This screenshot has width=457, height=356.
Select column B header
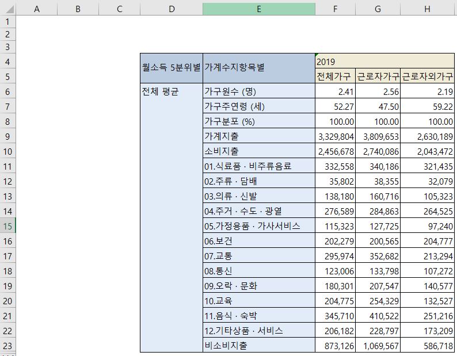(x=78, y=9)
